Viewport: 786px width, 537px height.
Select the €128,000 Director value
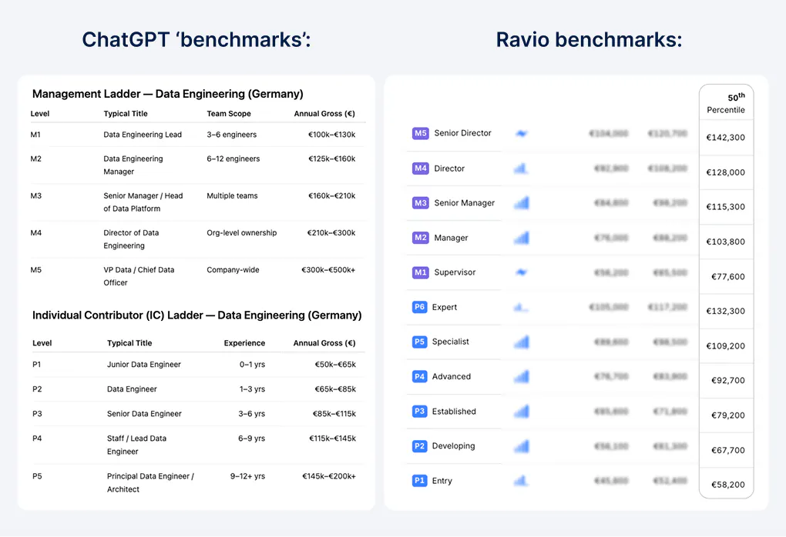[725, 172]
